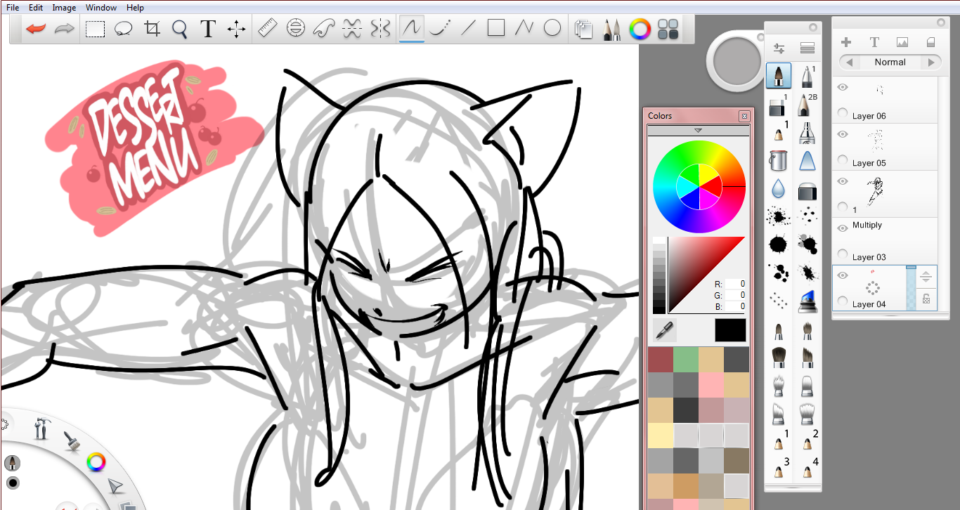Toggle the transparency lock on Layer 04
Viewport: 960px width, 510px height.
(x=926, y=299)
